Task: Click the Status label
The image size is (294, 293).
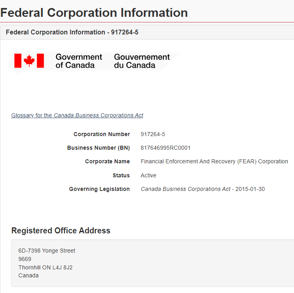Action: [121, 175]
